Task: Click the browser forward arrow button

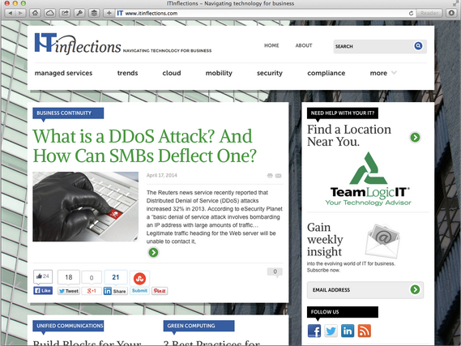Action: pos(20,13)
